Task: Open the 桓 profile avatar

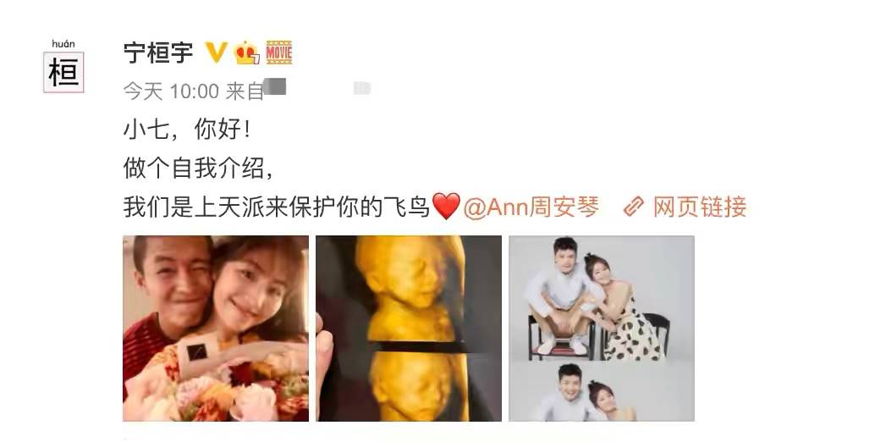Action: (63, 72)
